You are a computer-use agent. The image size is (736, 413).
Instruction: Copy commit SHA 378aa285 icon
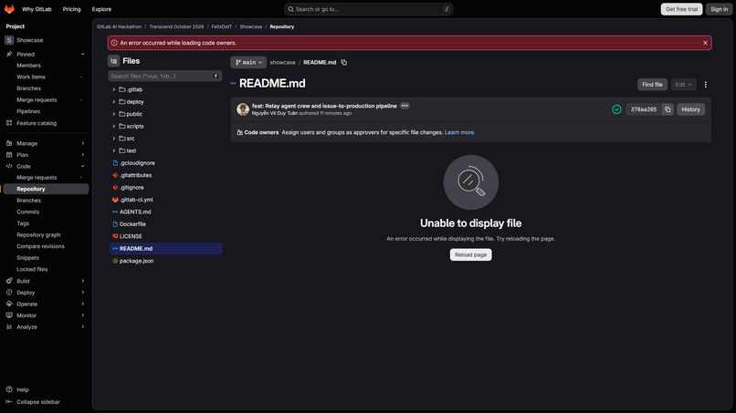[x=668, y=109]
